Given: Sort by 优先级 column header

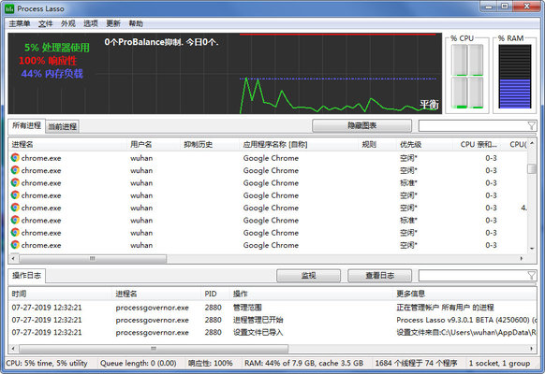Looking at the screenshot, I should coord(424,144).
